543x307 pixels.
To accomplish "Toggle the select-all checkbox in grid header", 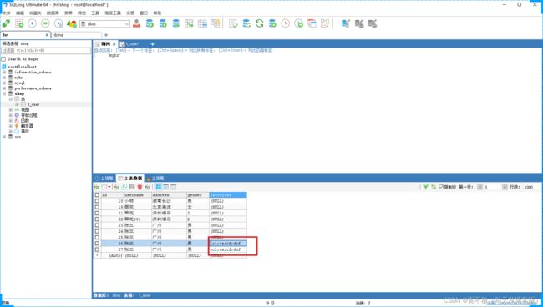I will click(97, 195).
